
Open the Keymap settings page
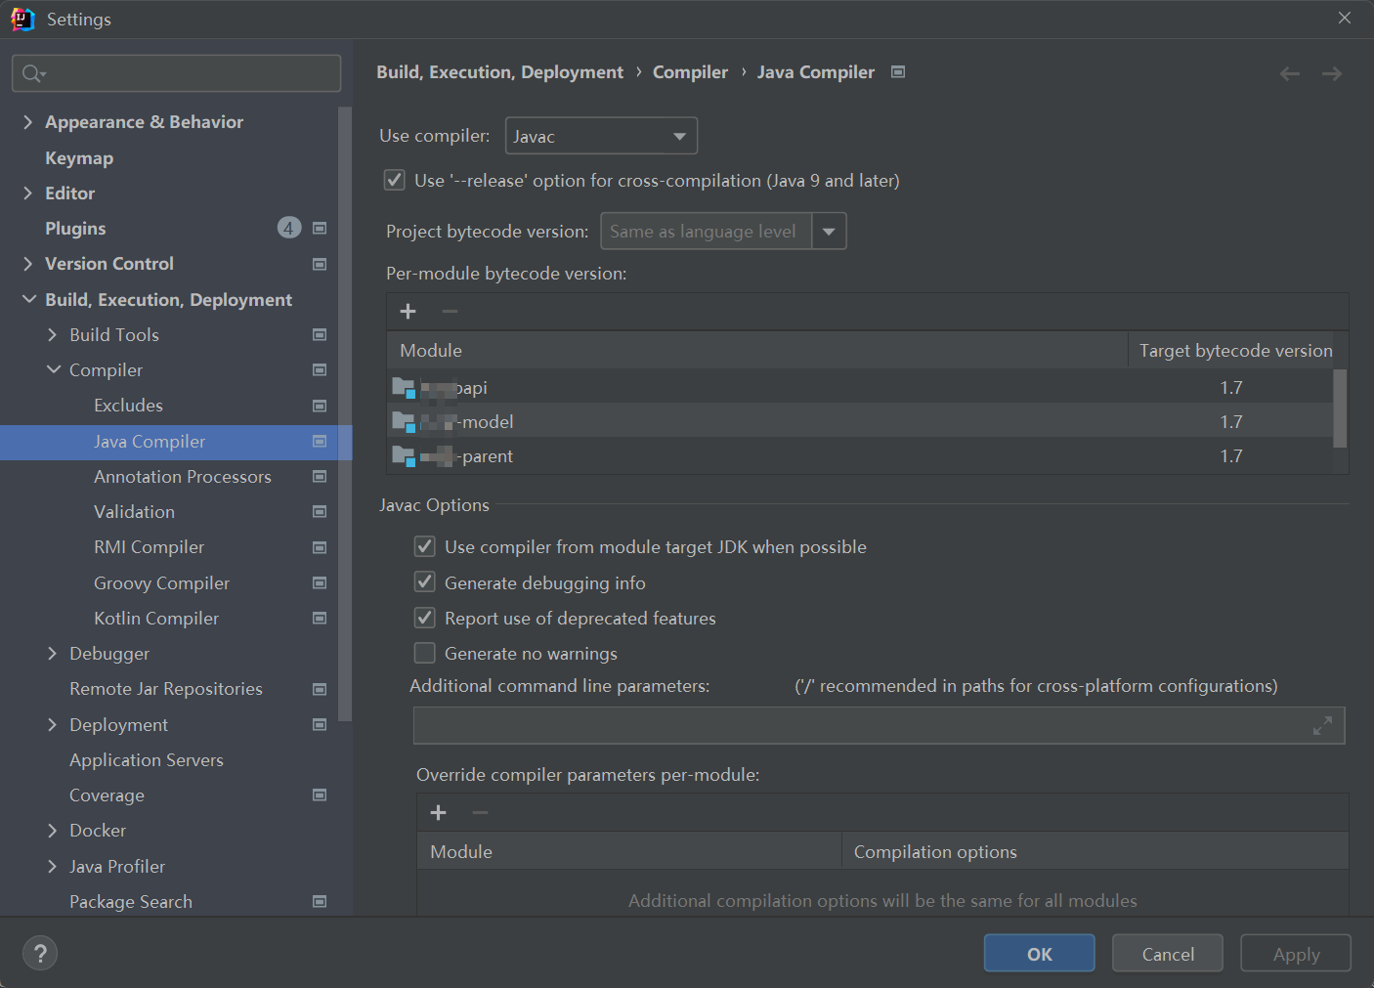click(79, 158)
